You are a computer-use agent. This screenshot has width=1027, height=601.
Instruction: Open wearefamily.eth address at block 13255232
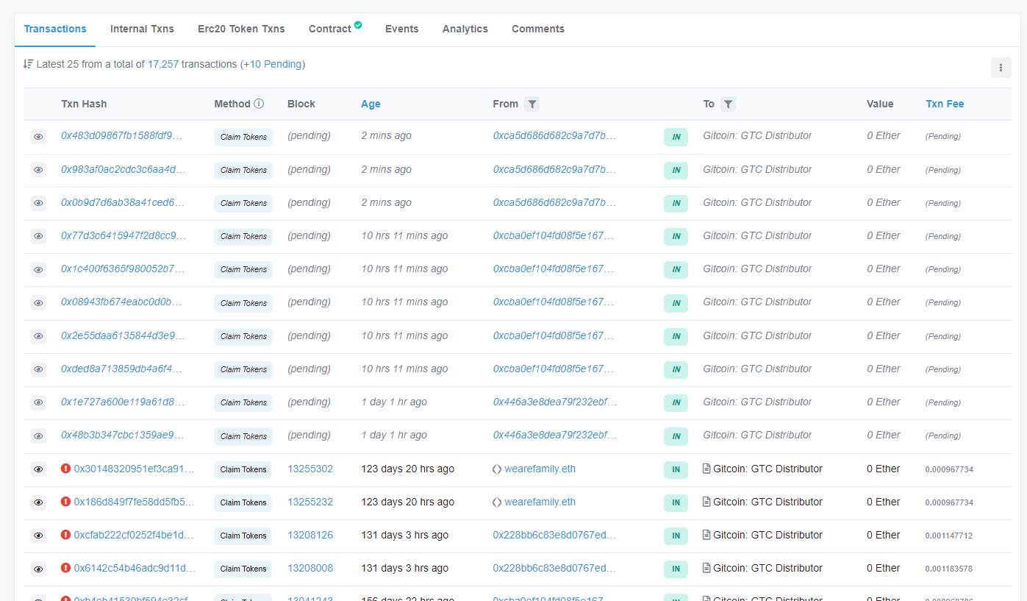tap(540, 502)
